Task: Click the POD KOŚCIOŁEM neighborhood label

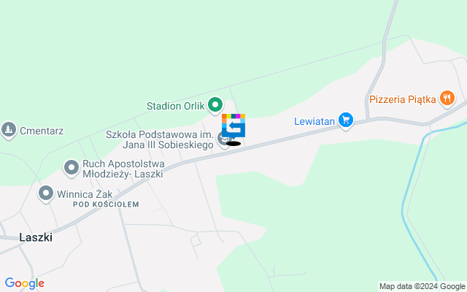Action: pyautogui.click(x=106, y=204)
